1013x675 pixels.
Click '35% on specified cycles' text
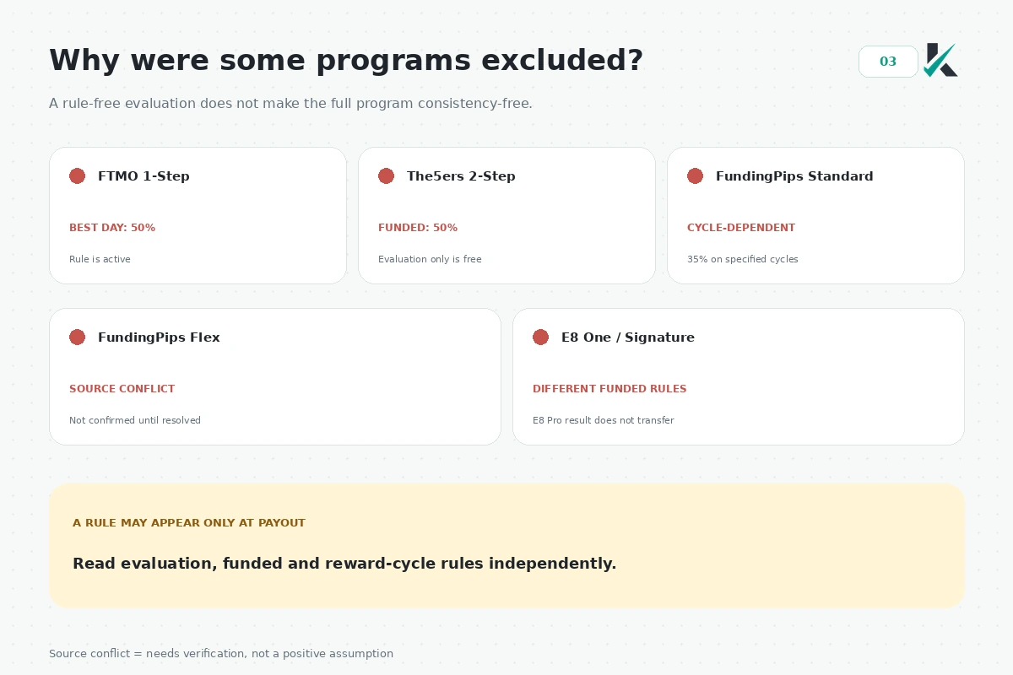(743, 259)
